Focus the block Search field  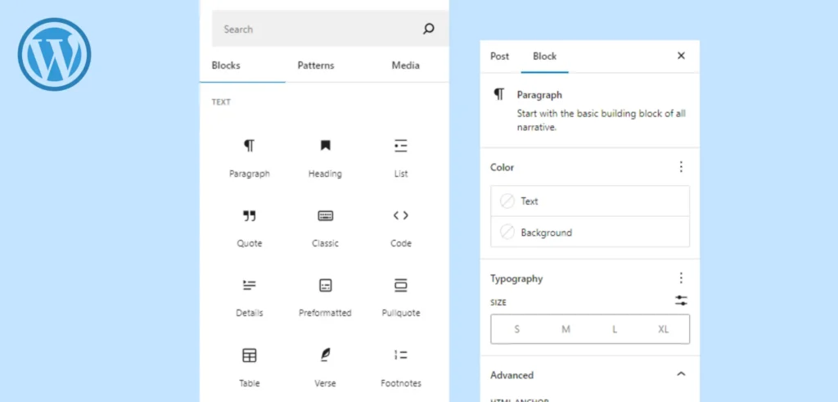[331, 29]
